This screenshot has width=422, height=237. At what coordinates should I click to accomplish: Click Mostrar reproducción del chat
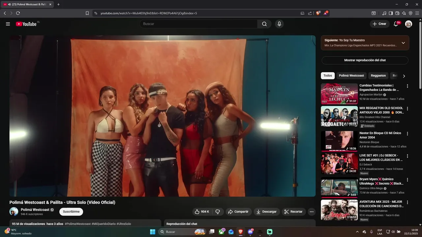(x=365, y=60)
